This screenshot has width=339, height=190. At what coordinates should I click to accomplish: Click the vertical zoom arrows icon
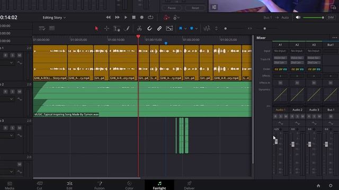tap(216, 28)
